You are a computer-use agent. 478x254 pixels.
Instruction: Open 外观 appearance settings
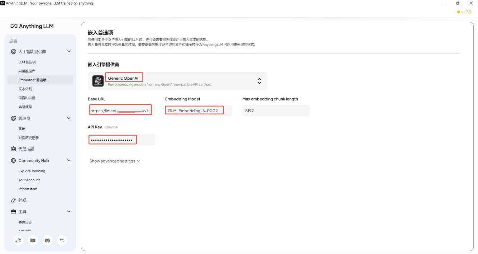[22, 200]
